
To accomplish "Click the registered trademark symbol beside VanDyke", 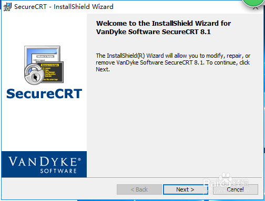I will [79, 160].
